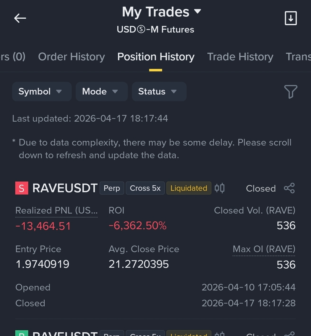Download trade history via export icon

(x=291, y=18)
